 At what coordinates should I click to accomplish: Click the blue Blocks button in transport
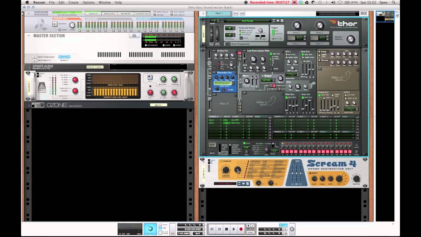(x=150, y=229)
